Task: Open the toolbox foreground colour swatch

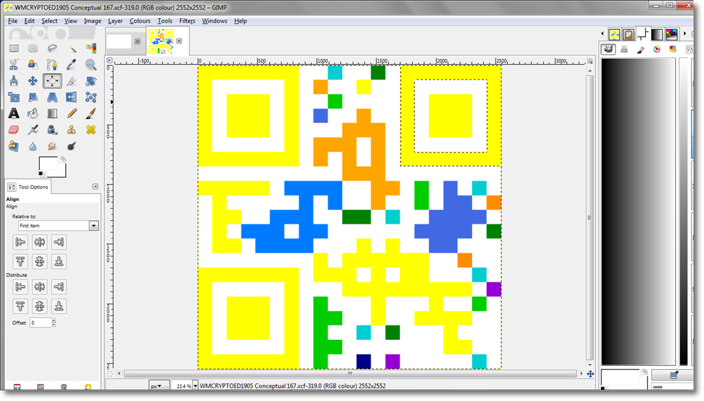Action: tap(48, 164)
